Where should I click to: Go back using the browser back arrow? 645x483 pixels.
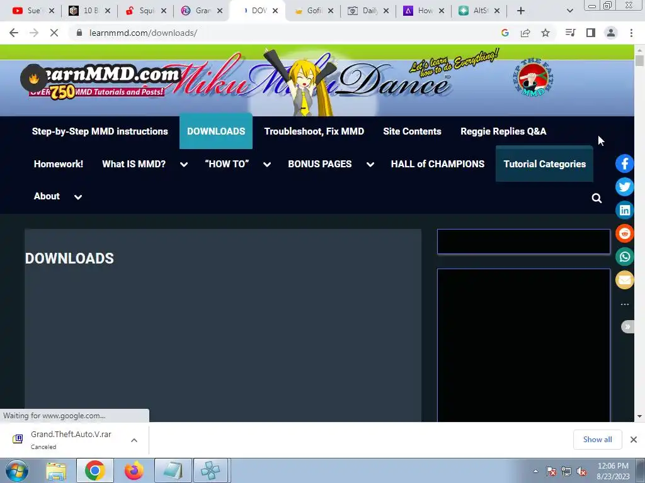[14, 33]
